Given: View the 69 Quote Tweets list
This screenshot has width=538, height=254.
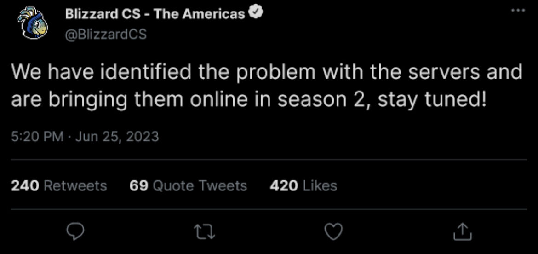Looking at the screenshot, I should pos(189,186).
